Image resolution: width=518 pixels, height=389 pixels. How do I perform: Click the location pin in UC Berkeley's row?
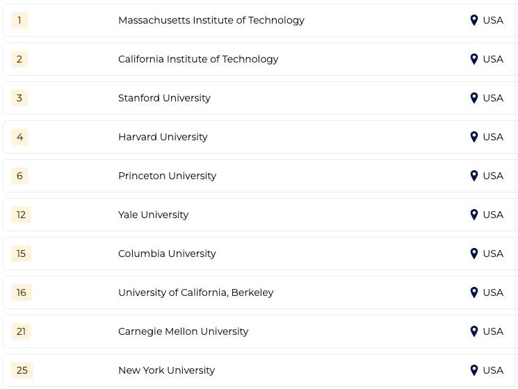point(474,292)
